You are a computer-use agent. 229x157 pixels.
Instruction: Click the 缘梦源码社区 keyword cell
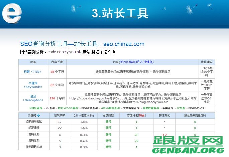(34, 121)
